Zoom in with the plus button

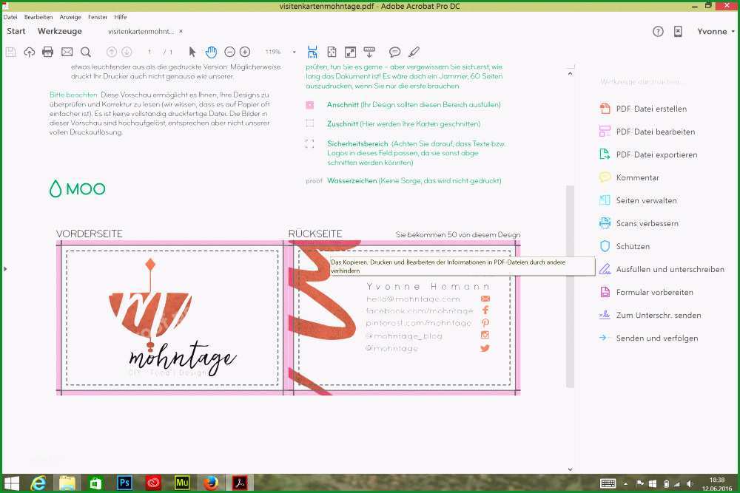(244, 52)
